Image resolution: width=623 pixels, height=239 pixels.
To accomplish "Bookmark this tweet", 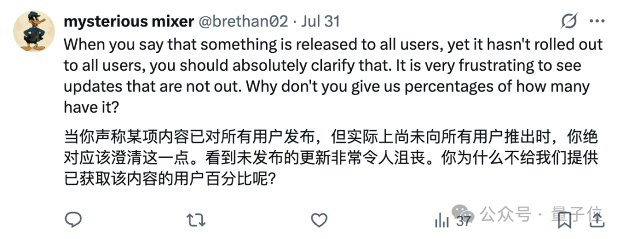I will click(565, 221).
